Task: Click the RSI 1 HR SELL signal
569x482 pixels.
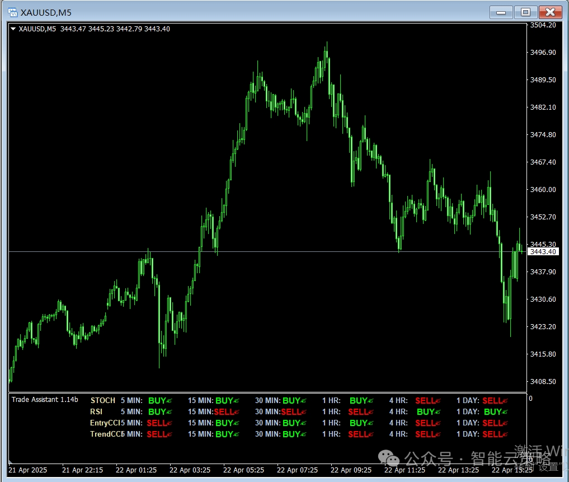Action: tap(361, 411)
